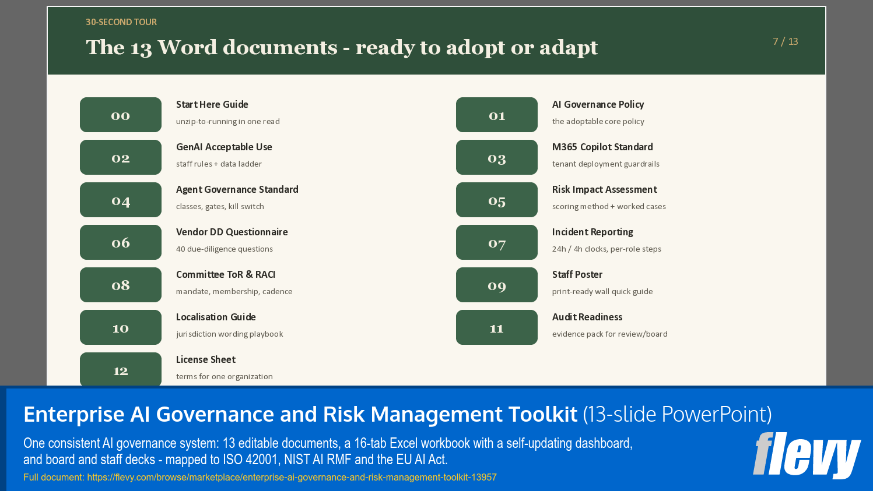
Task: Click the '7 / 13' page counter
Action: click(x=786, y=41)
